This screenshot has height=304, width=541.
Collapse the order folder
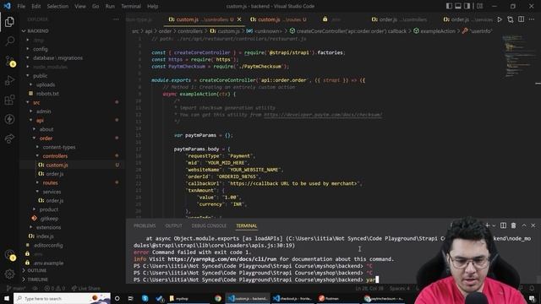pyautogui.click(x=46, y=138)
